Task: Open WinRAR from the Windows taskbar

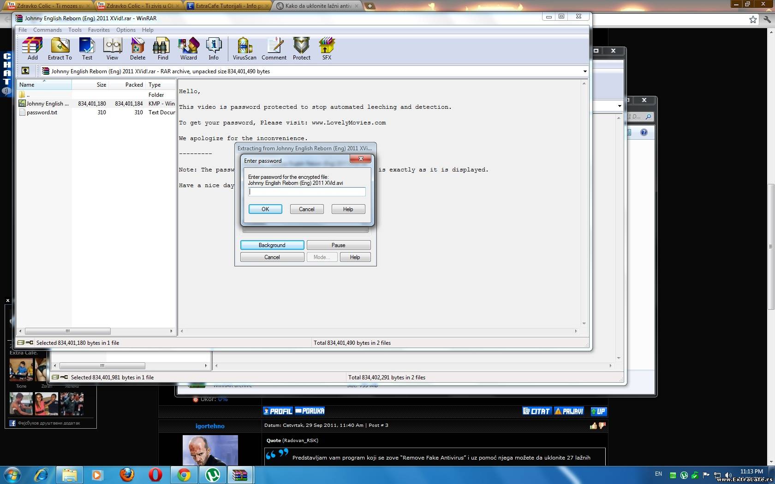Action: (x=240, y=475)
